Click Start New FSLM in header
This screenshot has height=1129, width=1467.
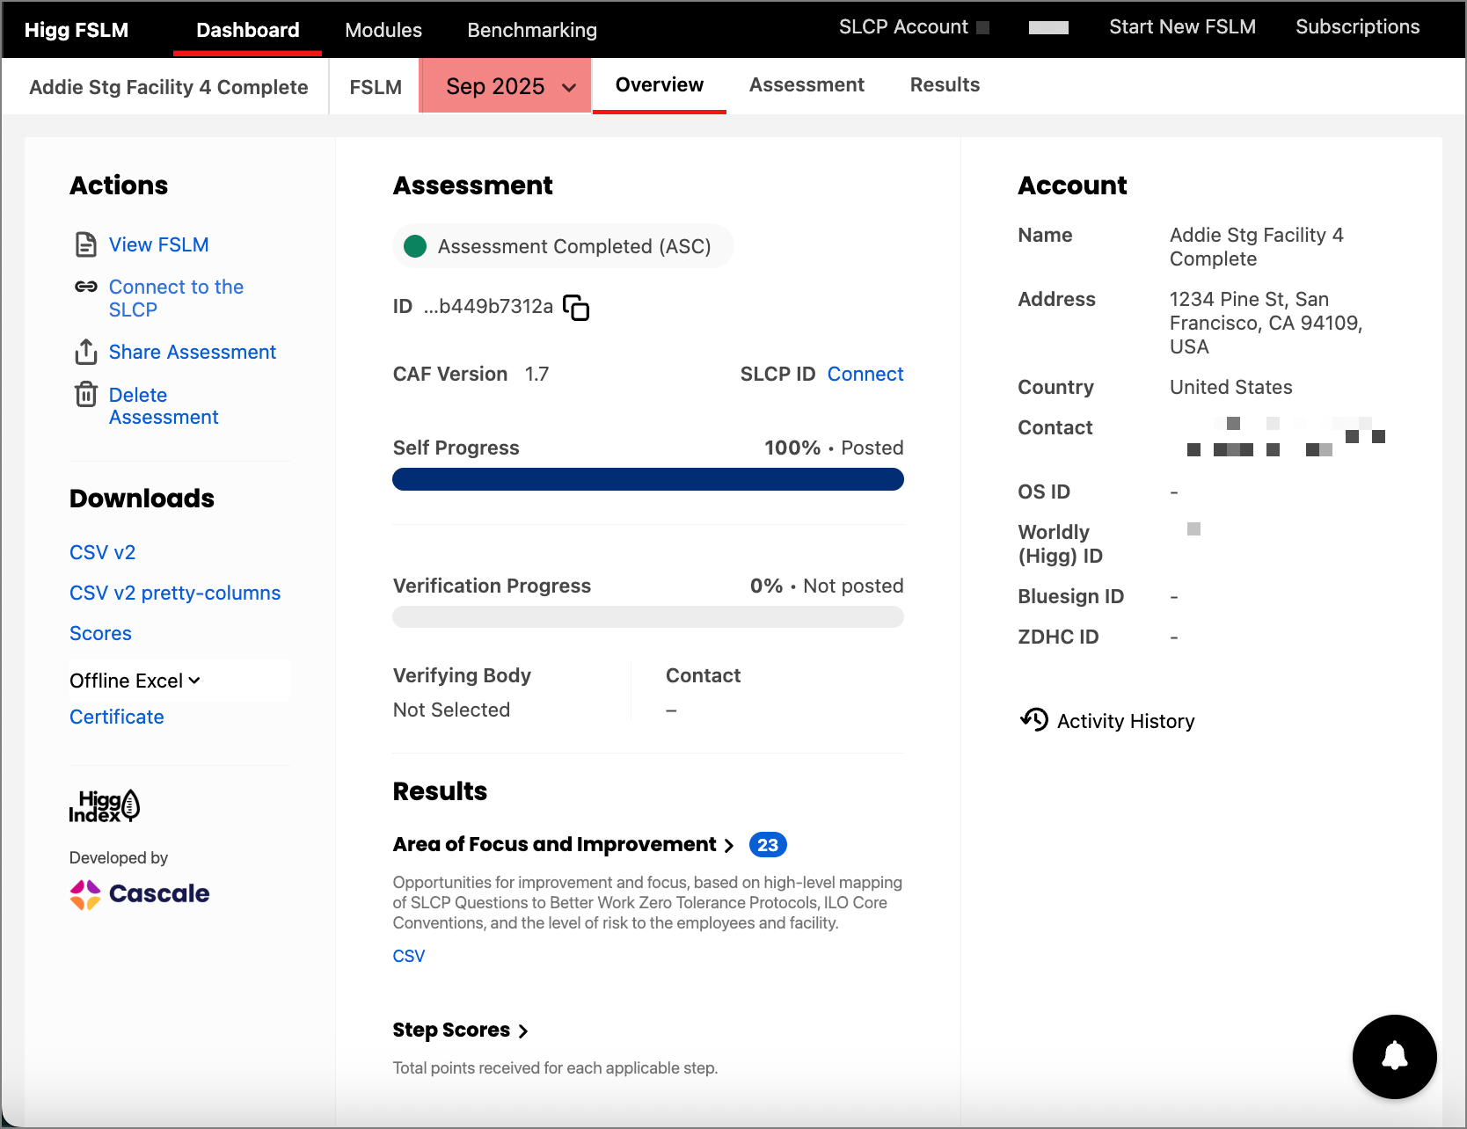(x=1181, y=27)
